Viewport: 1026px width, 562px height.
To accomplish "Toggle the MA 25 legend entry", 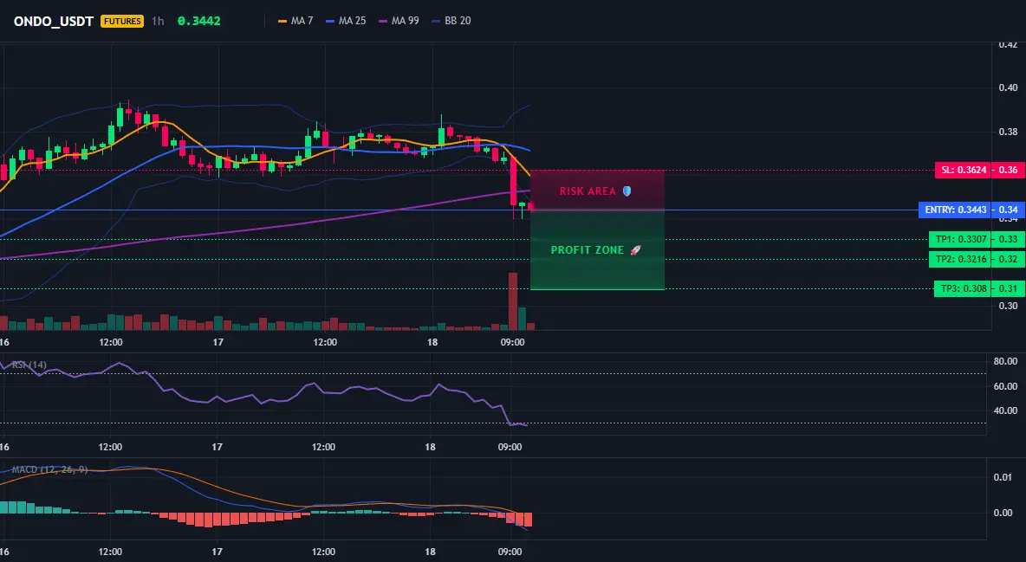I will [346, 21].
